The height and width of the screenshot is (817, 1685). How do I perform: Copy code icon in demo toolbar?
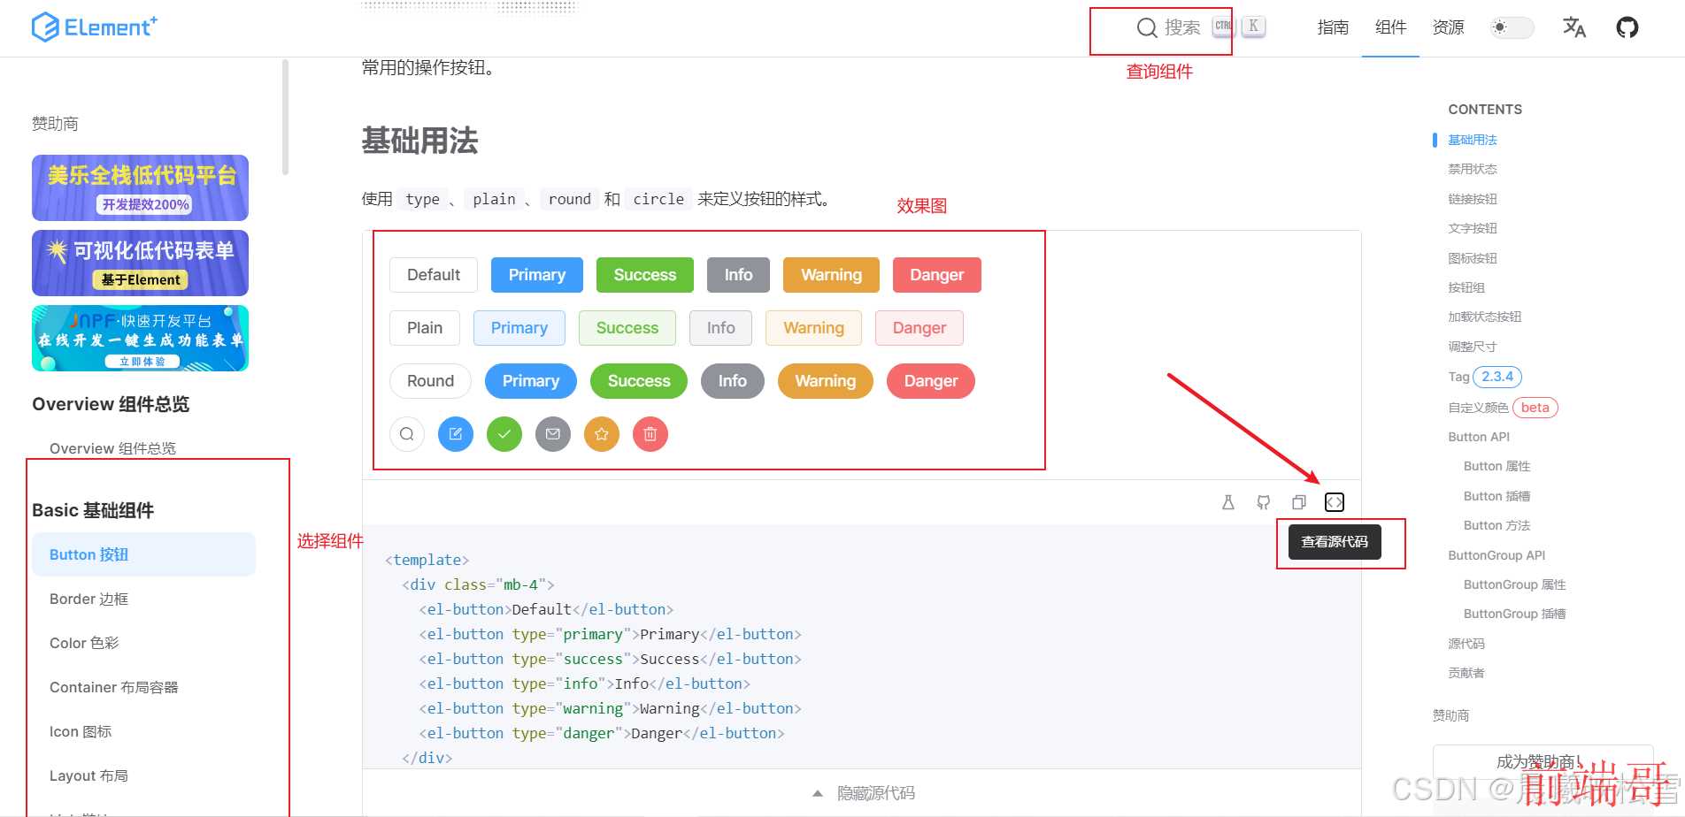coord(1299,502)
